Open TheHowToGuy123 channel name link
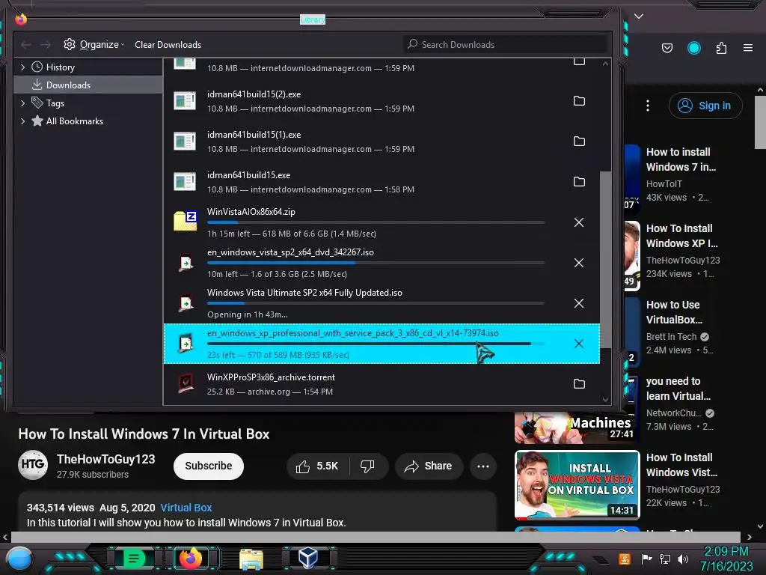766x575 pixels. (x=106, y=459)
